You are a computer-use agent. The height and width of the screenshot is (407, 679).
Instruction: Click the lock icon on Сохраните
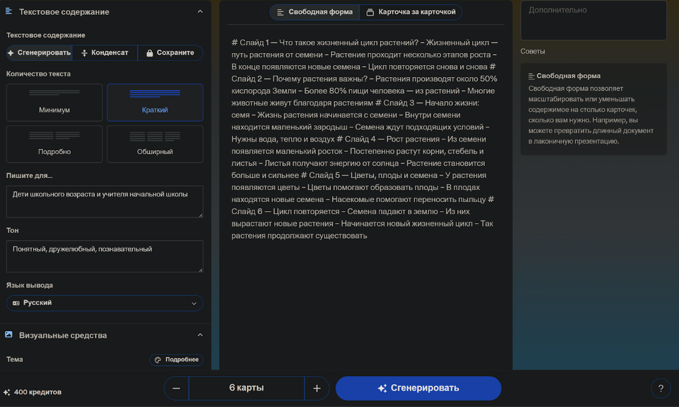coord(150,53)
